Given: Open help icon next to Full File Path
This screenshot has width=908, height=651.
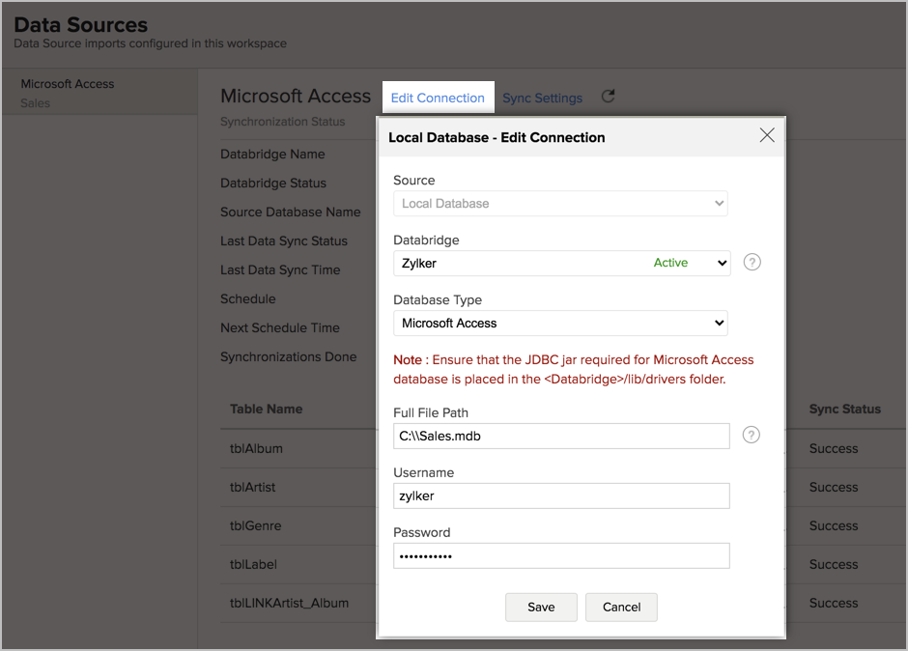Looking at the screenshot, I should click(752, 435).
